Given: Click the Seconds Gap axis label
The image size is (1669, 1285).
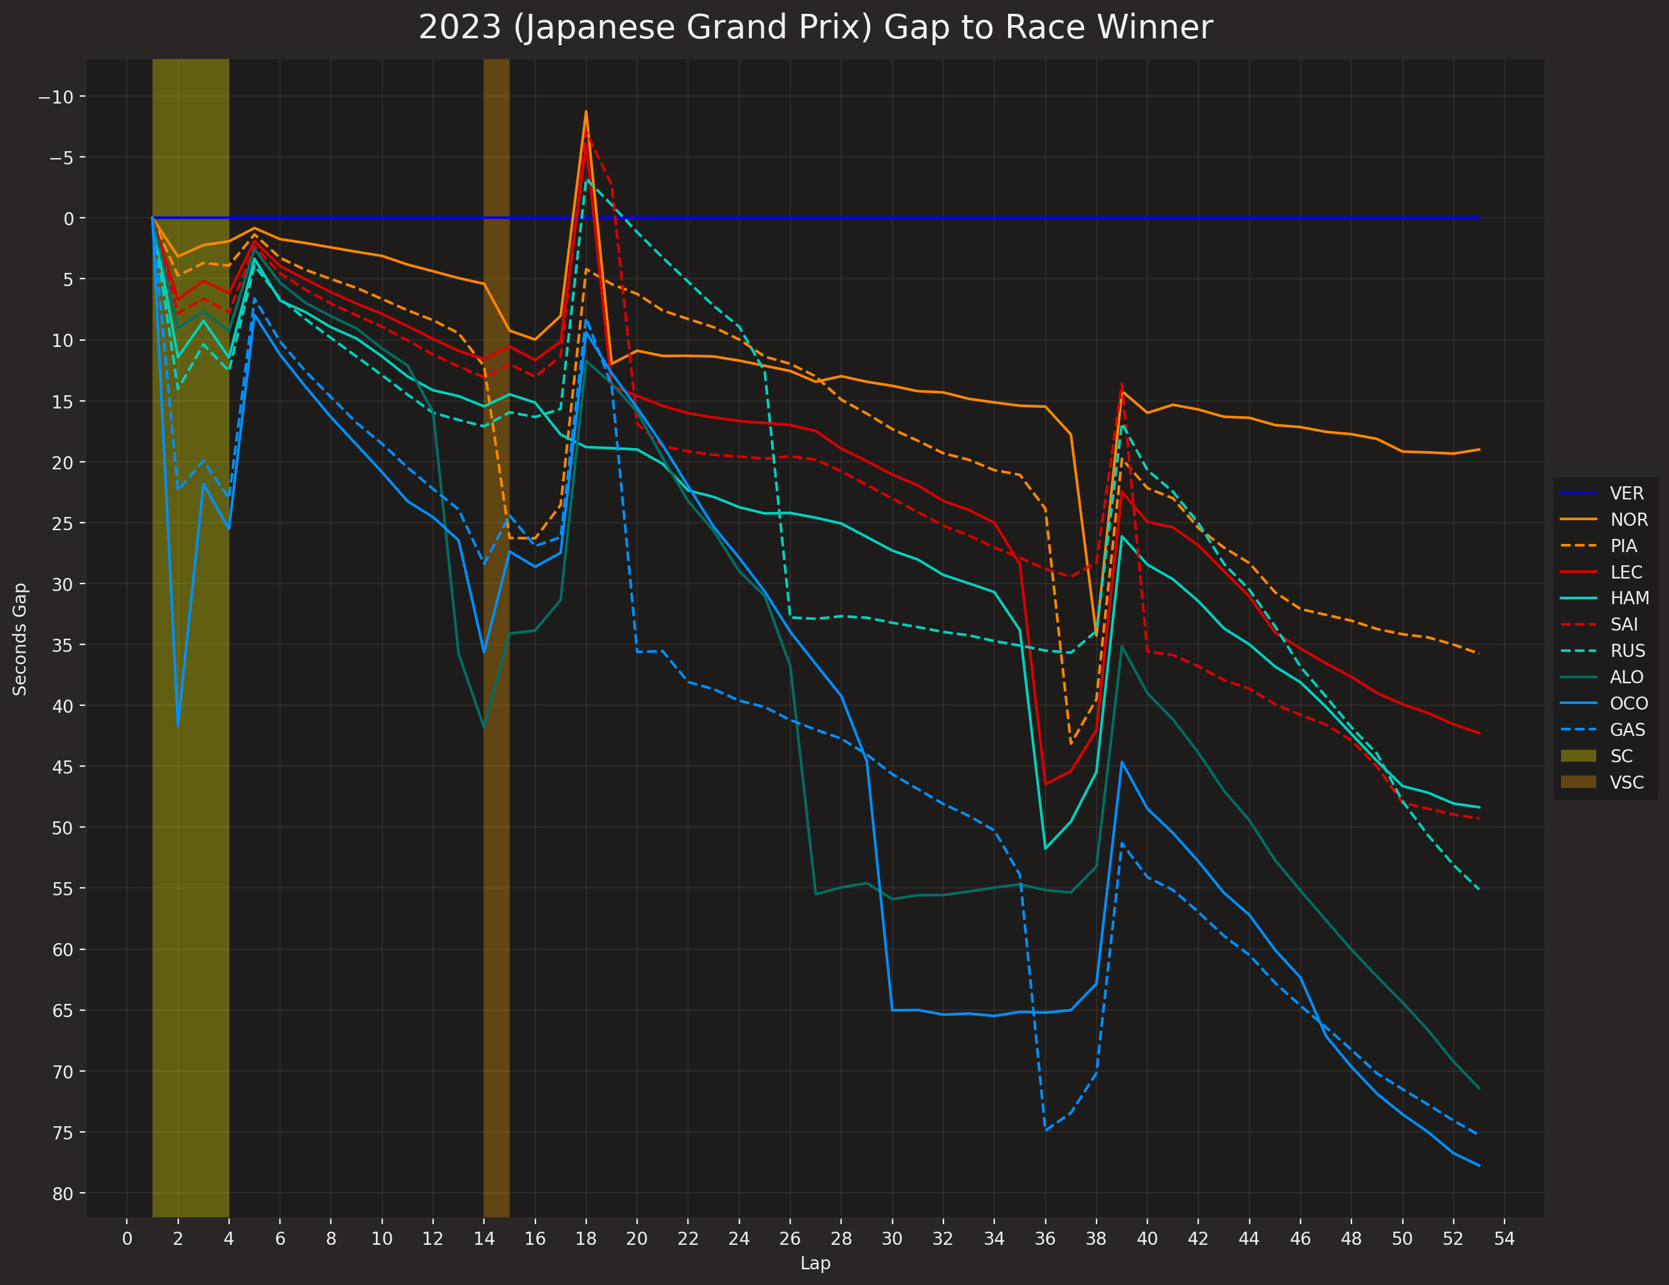Looking at the screenshot, I should [20, 639].
